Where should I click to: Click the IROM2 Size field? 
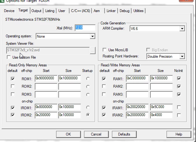[x=70, y=115]
